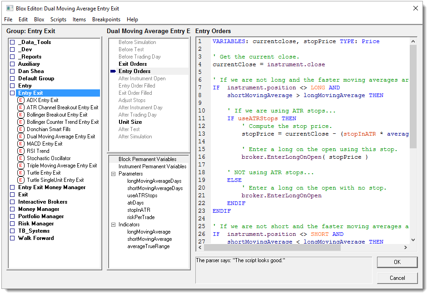427x293 pixels.
Task: Click the Bollinger Breakout Entry Exit icon
Action: coord(21,115)
